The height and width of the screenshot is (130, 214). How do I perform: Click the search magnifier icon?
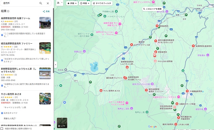click(41, 3)
